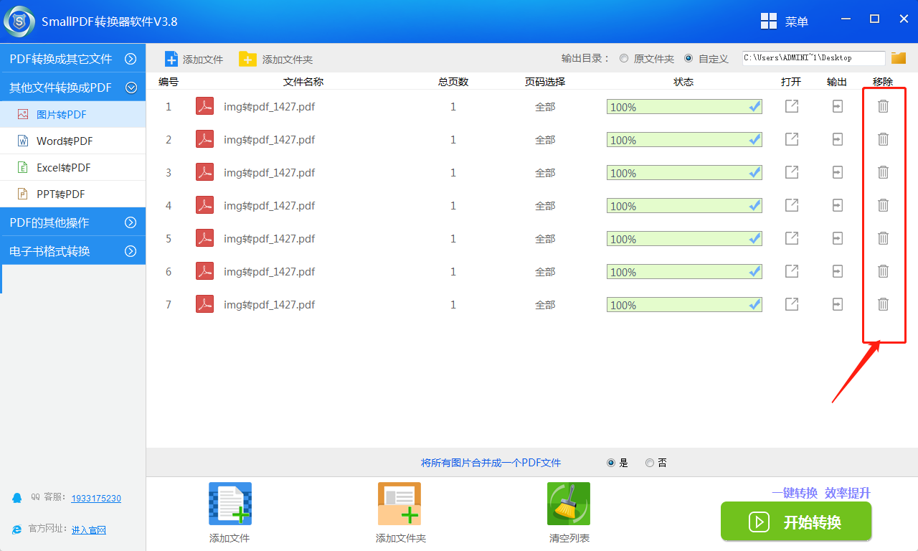The image size is (918, 551).
Task: Open output of row 1 file
Action: click(x=792, y=106)
